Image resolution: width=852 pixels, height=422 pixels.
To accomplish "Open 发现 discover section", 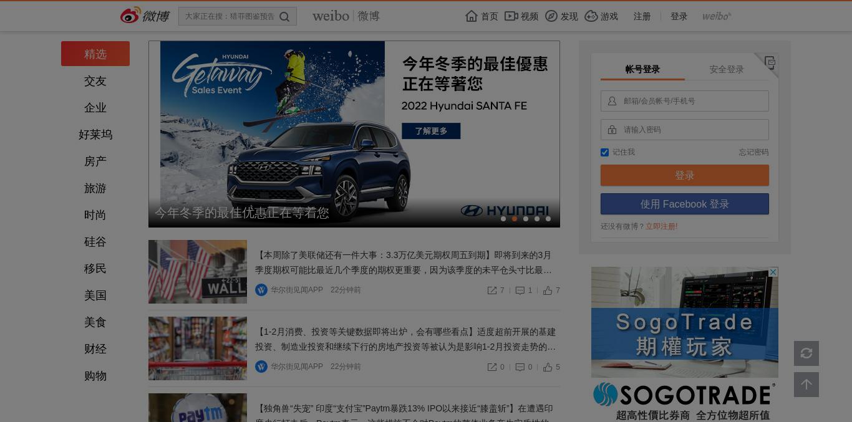I will coord(561,16).
